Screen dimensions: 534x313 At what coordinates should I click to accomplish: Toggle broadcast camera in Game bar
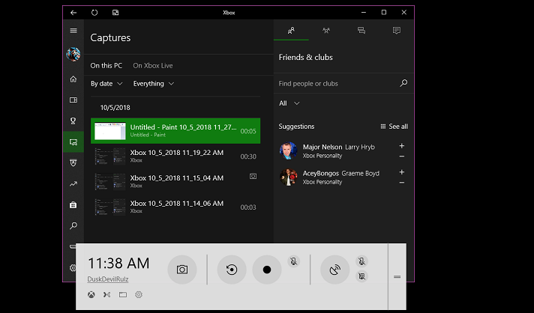click(x=362, y=276)
